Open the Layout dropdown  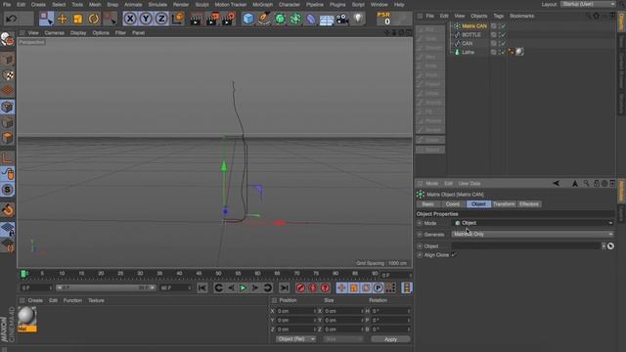588,4
